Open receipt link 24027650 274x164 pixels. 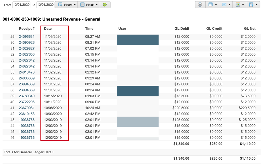click(x=27, y=54)
